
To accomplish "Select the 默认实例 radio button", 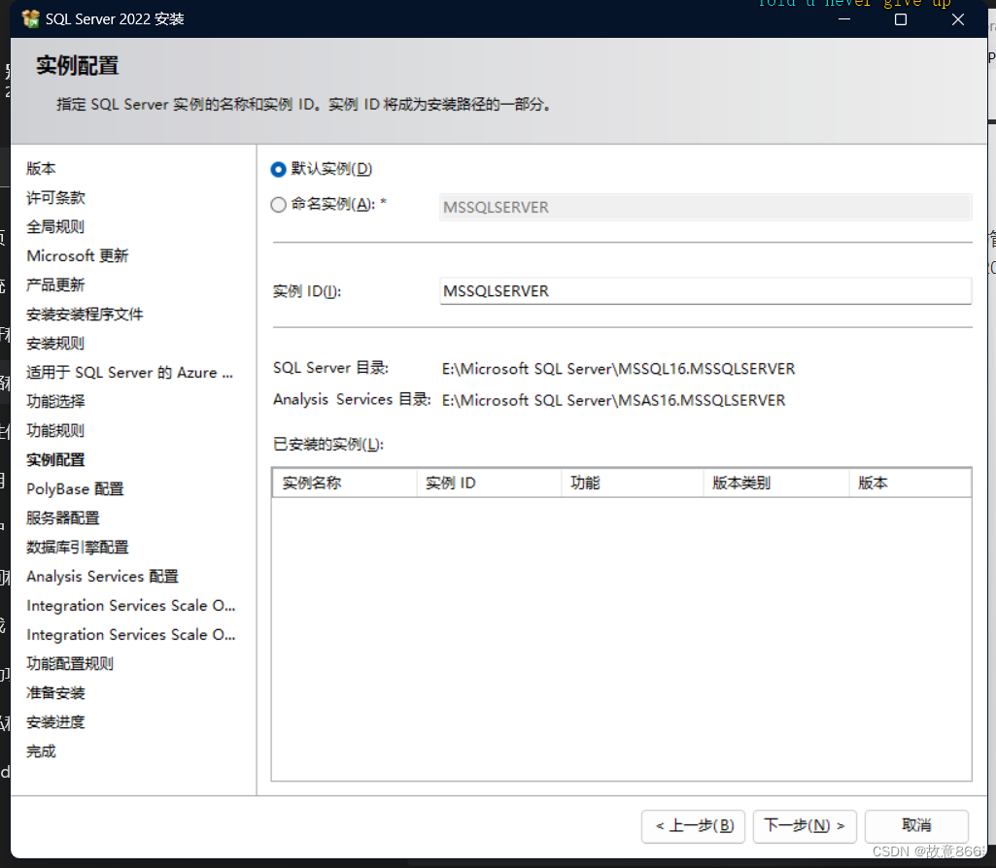I will 279,168.
